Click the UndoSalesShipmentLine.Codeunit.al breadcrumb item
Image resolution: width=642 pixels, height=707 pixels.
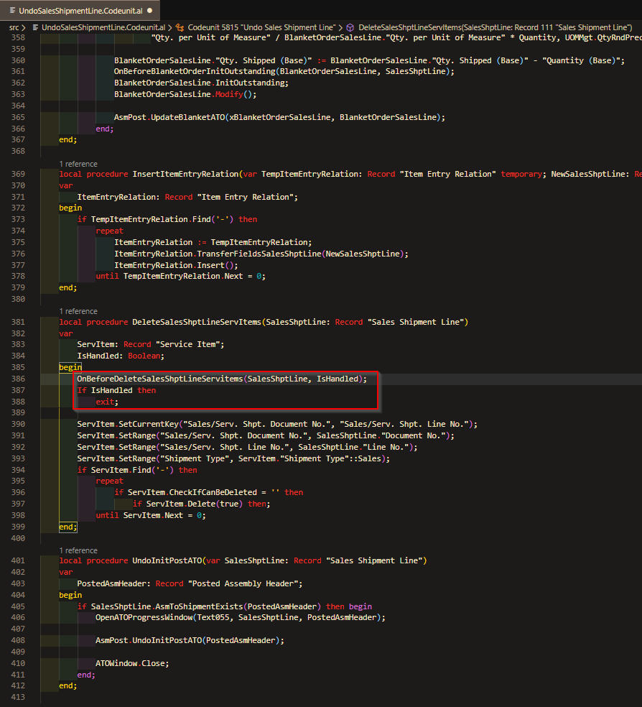pyautogui.click(x=103, y=27)
